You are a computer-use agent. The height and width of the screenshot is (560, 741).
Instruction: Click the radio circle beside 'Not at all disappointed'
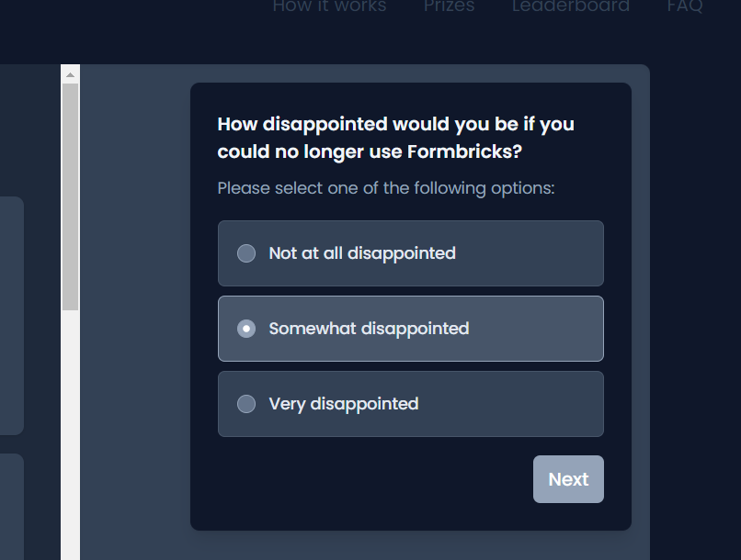click(245, 253)
